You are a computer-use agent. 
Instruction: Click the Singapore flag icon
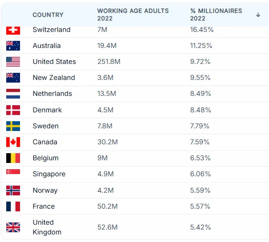click(13, 171)
